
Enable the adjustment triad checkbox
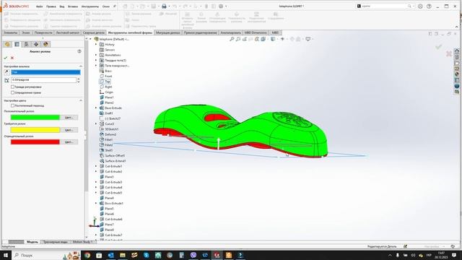[13, 87]
